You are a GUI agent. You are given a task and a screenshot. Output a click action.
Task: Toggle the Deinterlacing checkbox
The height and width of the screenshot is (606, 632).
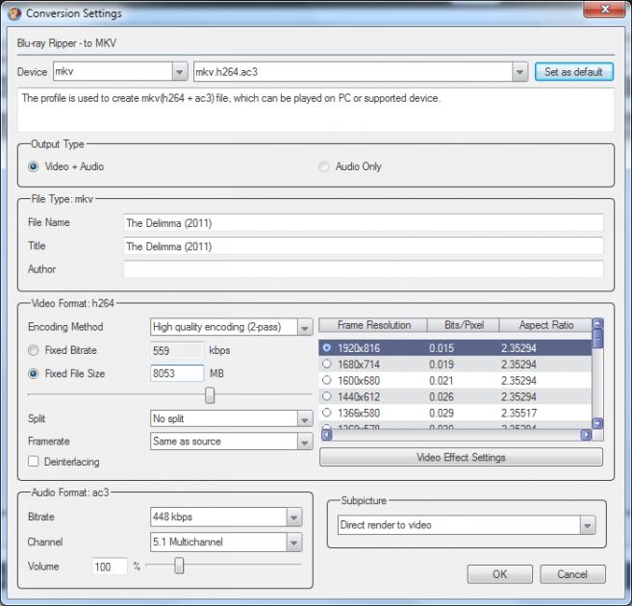(34, 462)
